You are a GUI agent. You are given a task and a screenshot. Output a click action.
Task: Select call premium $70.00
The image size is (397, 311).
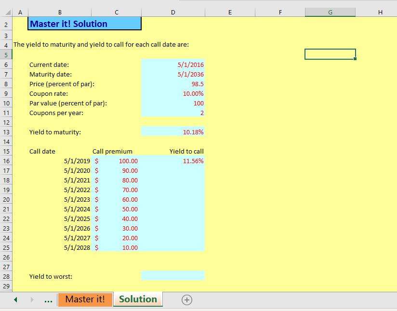(117, 190)
